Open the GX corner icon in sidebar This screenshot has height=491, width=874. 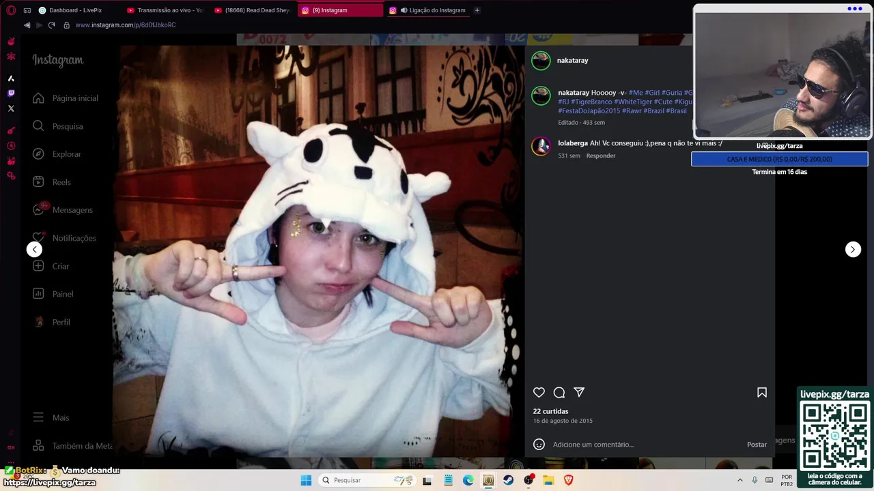[x=11, y=447]
